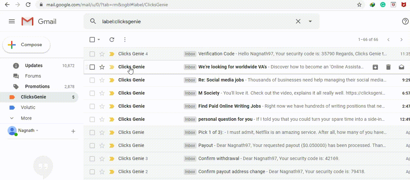This screenshot has width=410, height=180.
Task: Open the M Society email subject
Action: click(x=209, y=93)
